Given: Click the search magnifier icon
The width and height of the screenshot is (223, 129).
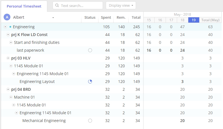Looking at the screenshot, I should click(57, 6).
